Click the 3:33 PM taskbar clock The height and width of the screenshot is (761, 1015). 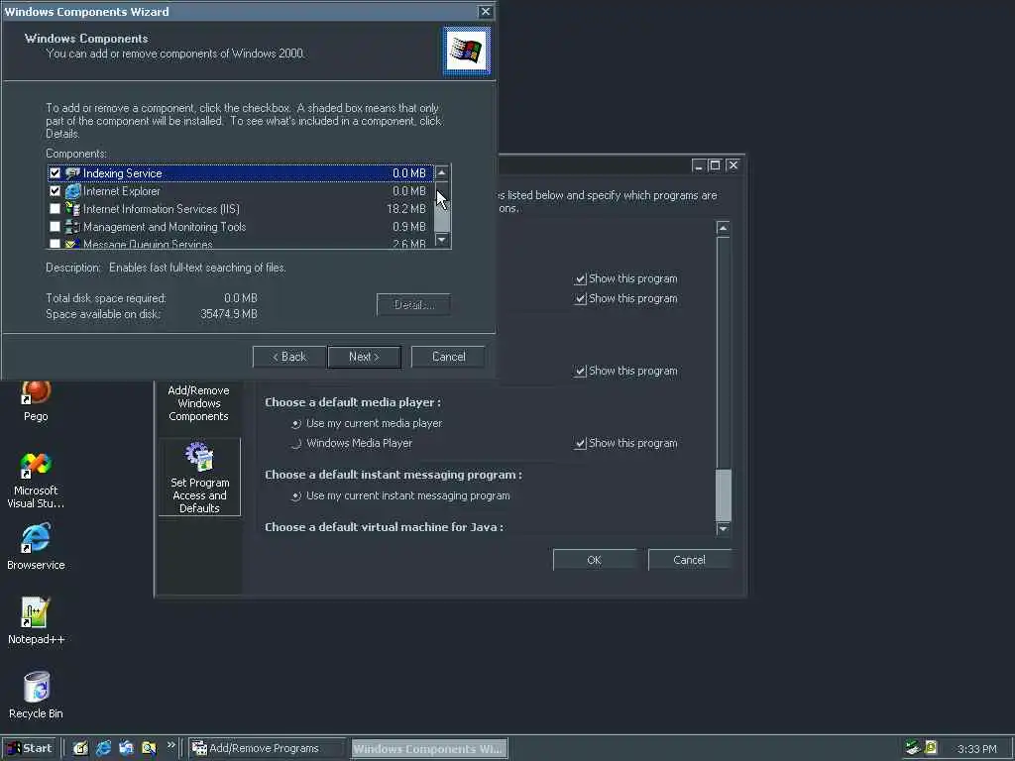click(x=977, y=749)
